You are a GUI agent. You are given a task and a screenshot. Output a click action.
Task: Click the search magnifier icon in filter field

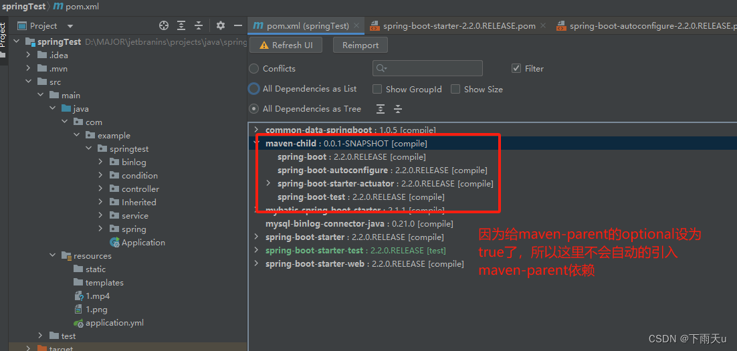(x=381, y=69)
